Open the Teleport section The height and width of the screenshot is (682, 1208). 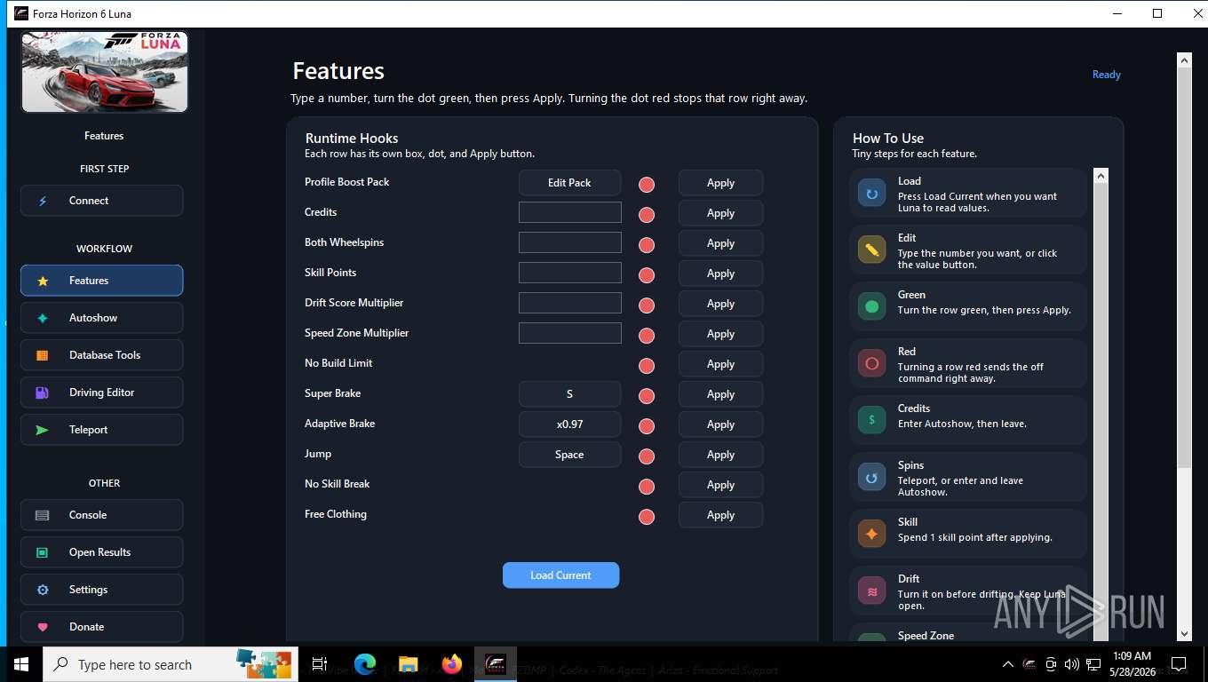tap(102, 430)
